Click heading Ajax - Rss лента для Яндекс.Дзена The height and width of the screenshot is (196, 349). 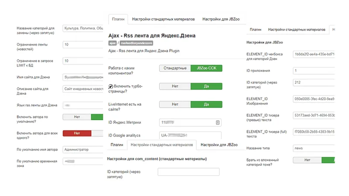tap(152, 36)
